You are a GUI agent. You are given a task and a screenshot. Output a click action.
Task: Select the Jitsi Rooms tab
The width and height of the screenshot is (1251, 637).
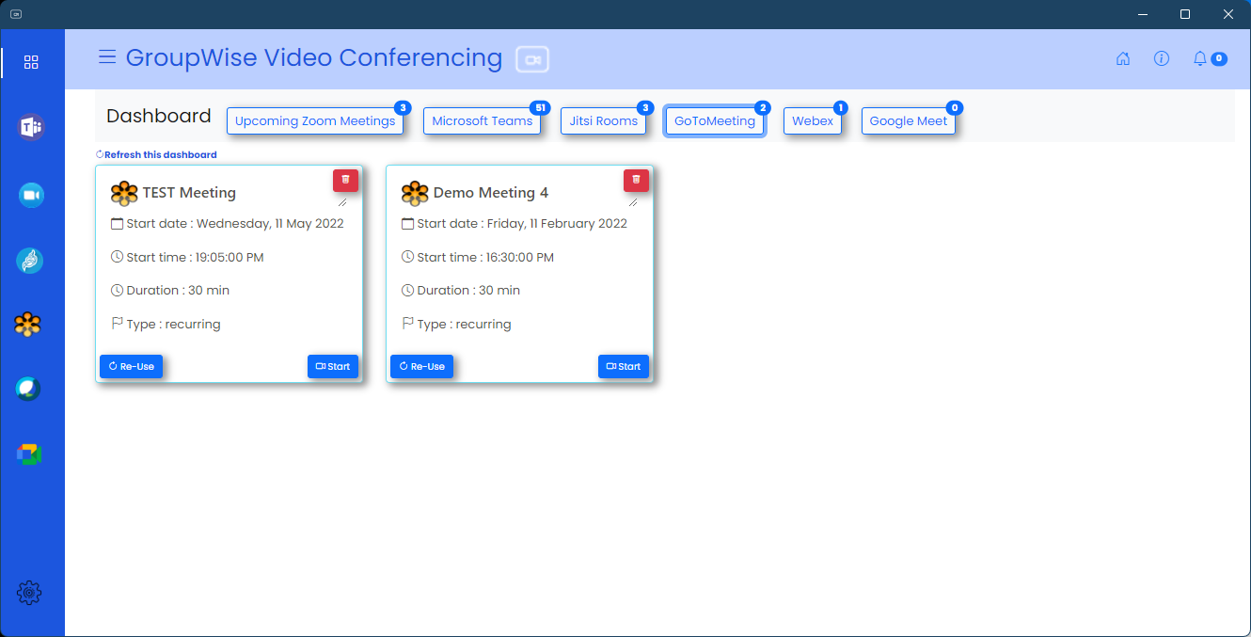click(603, 121)
